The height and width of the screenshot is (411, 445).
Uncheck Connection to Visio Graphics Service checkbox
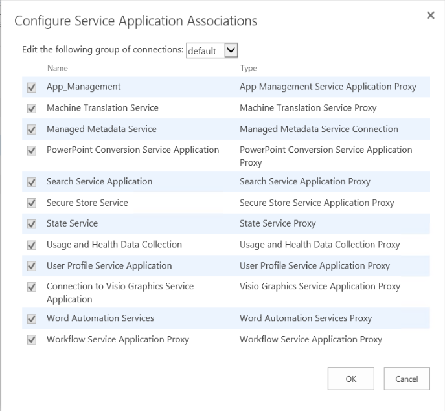pos(32,287)
